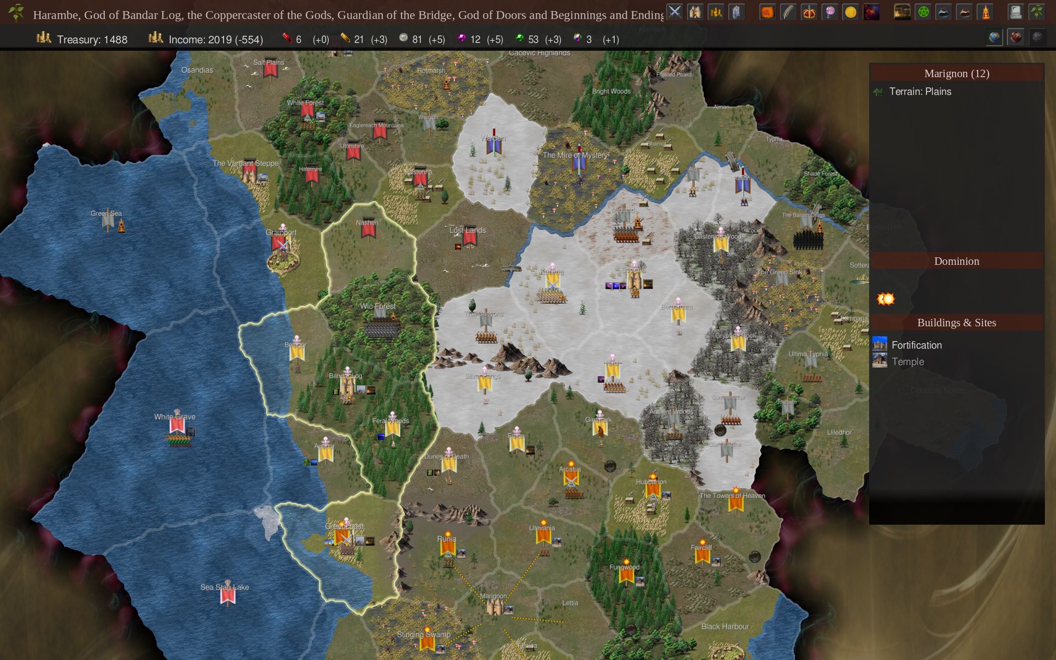Image resolution: width=1056 pixels, height=660 pixels.
Task: Toggle the blue globe map filter
Action: coord(995,38)
